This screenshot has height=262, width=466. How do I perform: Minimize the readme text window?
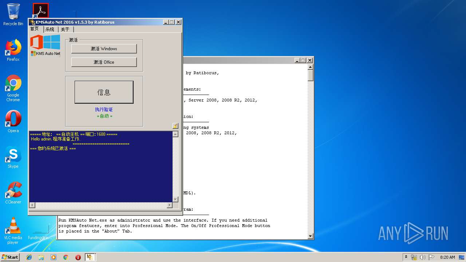click(297, 60)
